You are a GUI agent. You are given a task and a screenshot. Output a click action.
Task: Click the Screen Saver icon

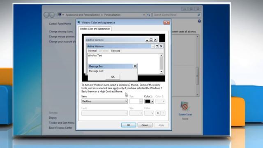[185, 106]
